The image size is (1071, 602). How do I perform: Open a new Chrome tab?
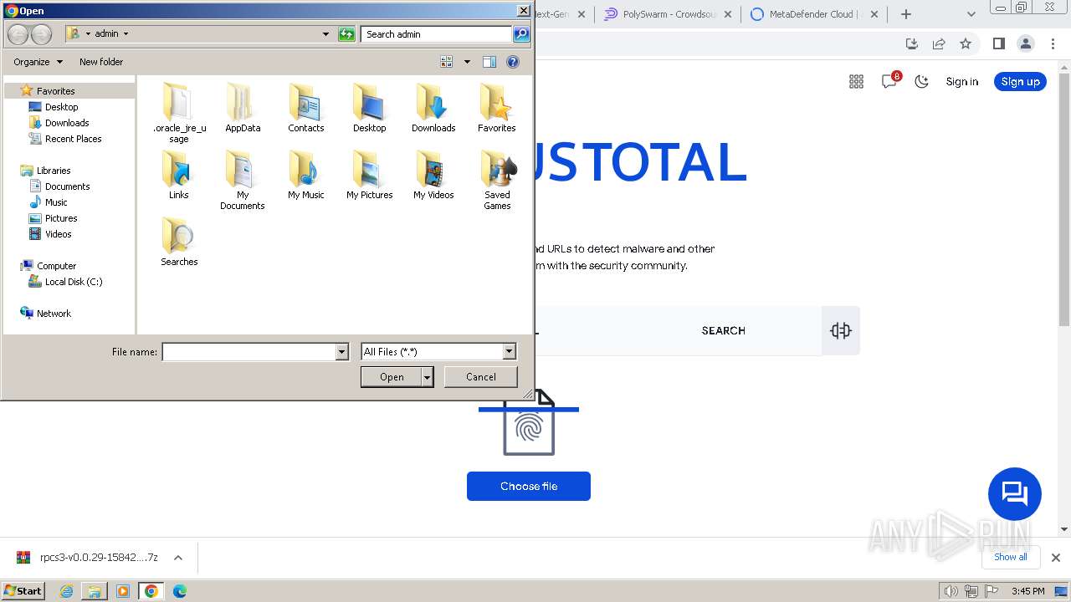906,14
